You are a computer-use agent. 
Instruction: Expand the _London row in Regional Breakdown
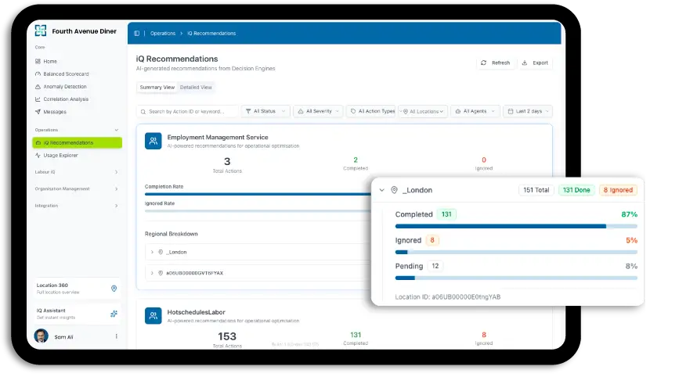coord(152,252)
